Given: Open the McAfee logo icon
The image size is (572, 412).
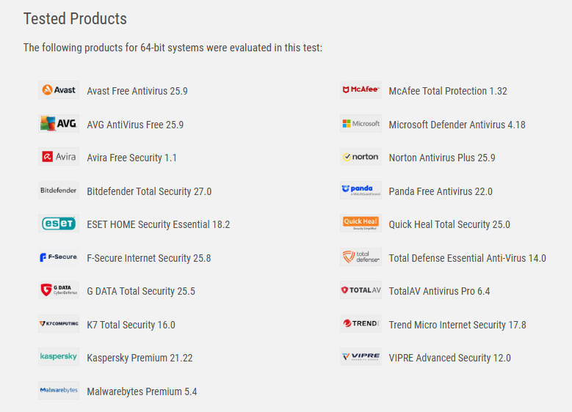Looking at the screenshot, I should click(x=361, y=89).
